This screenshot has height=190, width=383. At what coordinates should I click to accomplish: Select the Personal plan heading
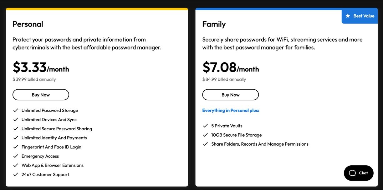28,24
